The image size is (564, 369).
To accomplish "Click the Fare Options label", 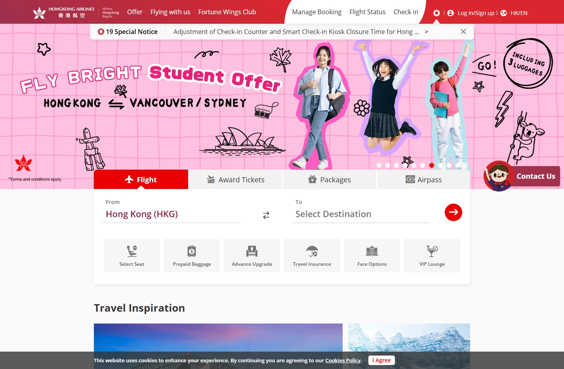I will pyautogui.click(x=372, y=264).
